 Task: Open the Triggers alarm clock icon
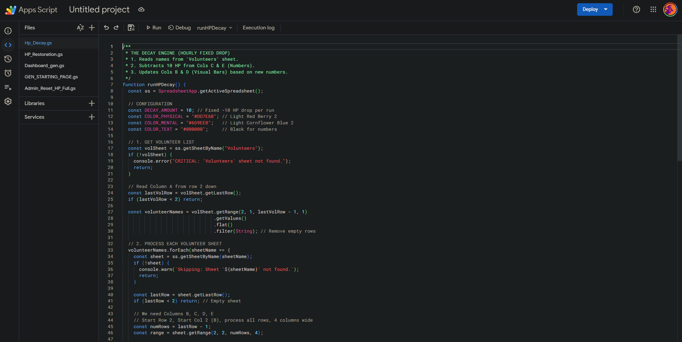tap(8, 73)
